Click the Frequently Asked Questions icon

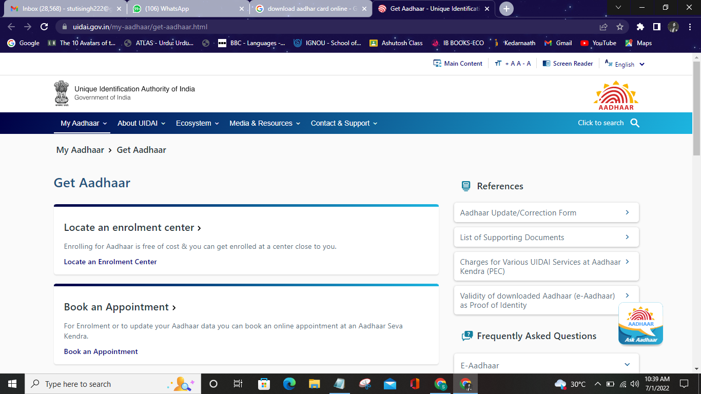click(x=468, y=336)
